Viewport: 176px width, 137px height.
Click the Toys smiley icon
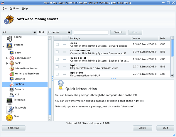[x=9, y=118]
